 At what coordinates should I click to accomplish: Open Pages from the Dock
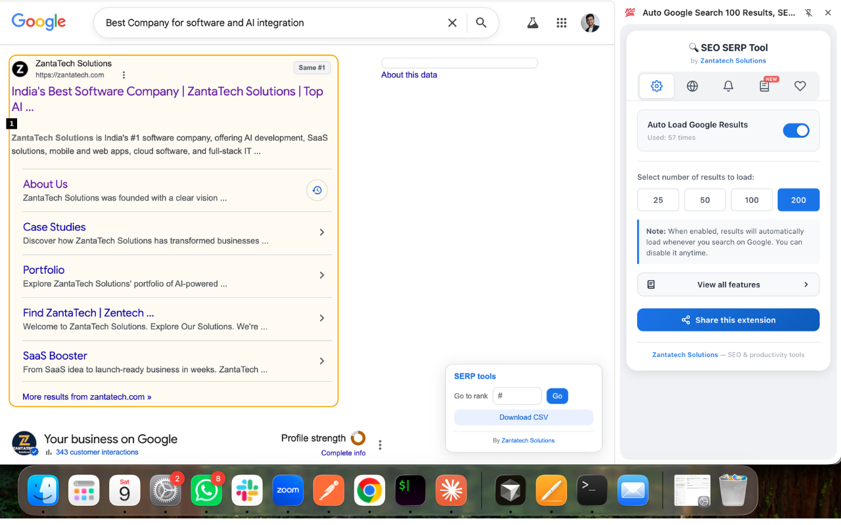tap(552, 490)
